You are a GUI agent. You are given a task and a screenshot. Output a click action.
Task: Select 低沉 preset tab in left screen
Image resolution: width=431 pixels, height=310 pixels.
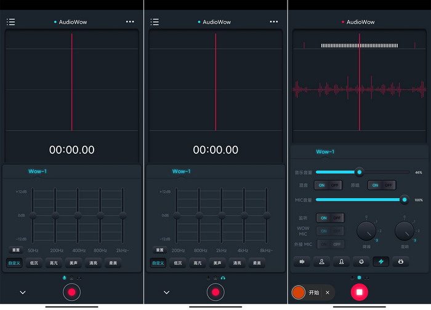click(x=34, y=263)
